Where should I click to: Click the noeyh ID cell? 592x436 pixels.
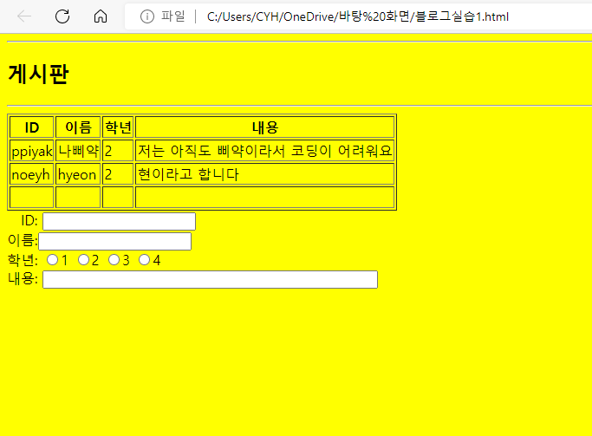[32, 174]
